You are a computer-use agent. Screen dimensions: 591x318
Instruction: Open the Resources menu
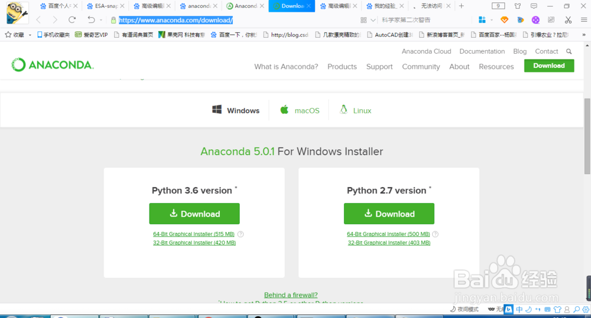tap(496, 67)
